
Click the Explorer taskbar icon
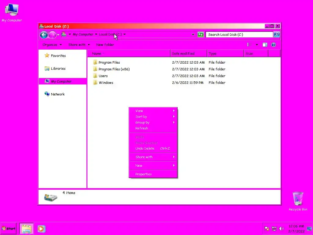point(27,229)
